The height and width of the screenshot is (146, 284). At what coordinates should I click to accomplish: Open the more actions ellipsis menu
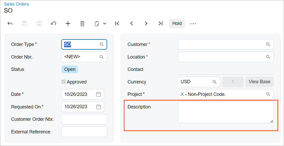193,23
